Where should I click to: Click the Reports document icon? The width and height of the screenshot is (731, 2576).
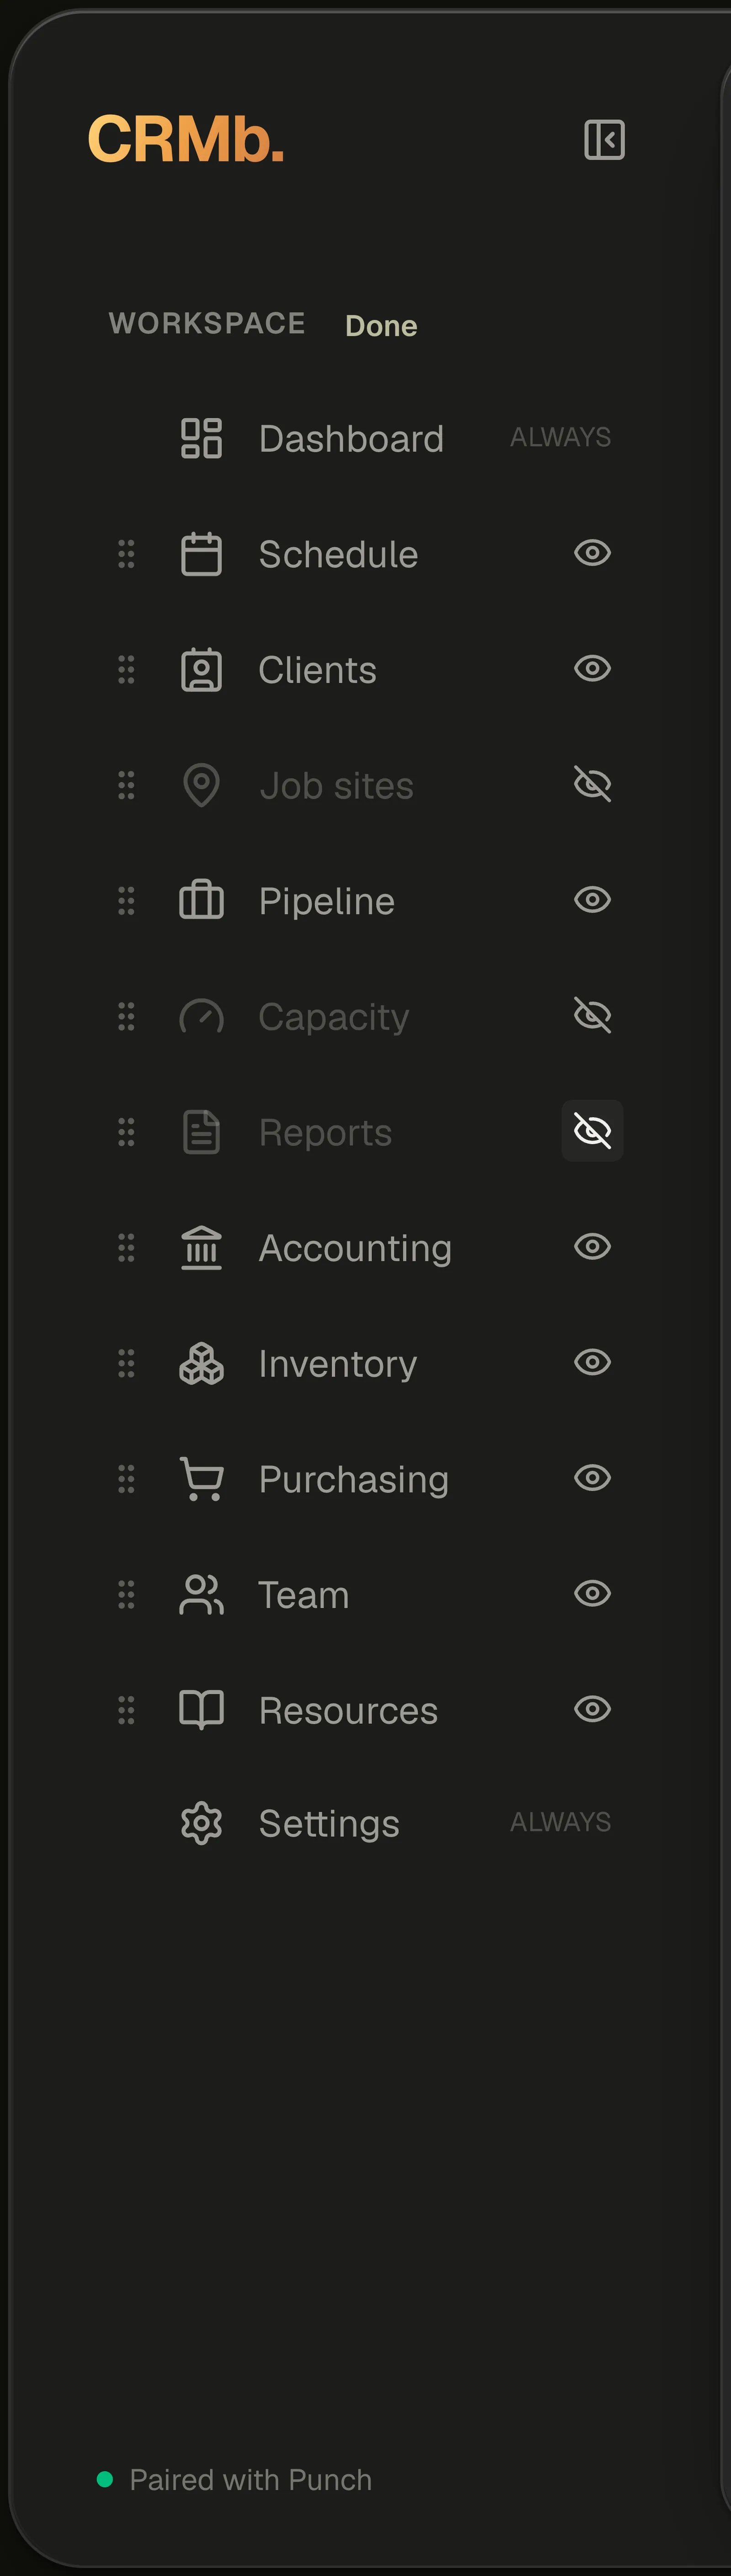click(x=201, y=1132)
